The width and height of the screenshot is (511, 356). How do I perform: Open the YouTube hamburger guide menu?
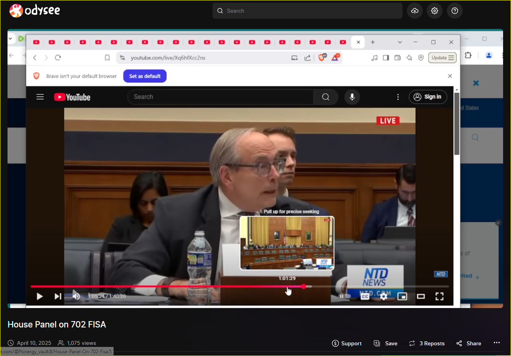pos(40,97)
